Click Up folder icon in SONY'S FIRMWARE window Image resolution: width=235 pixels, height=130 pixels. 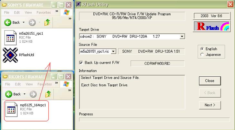coord(47,22)
